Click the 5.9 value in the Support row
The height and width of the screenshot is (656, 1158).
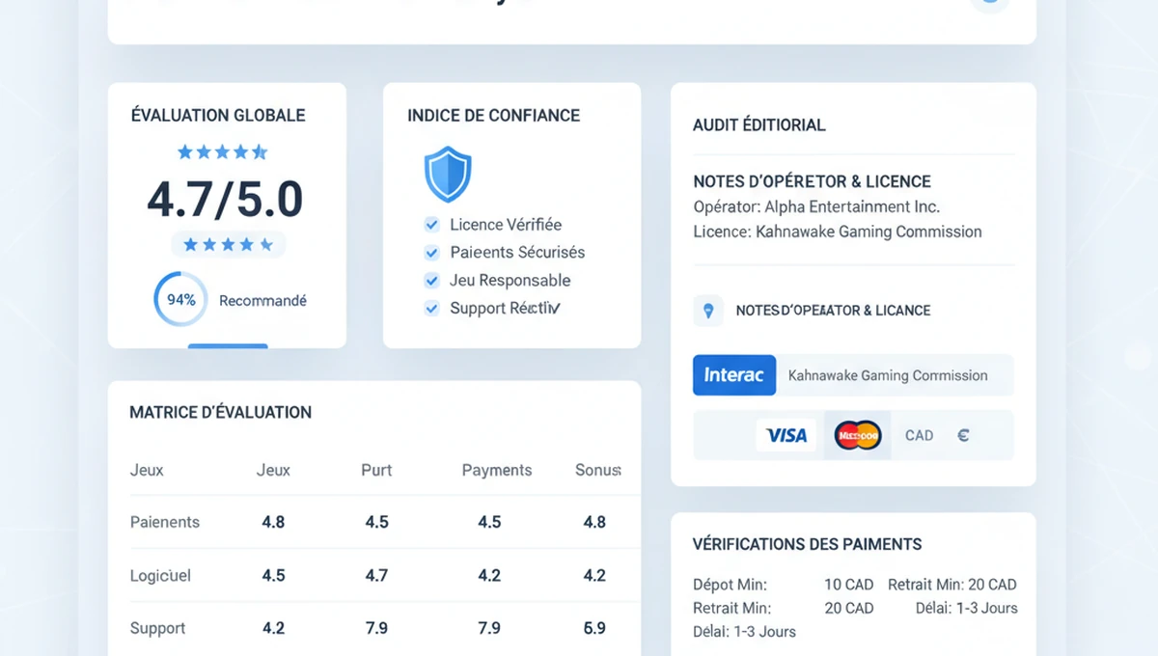tap(594, 628)
